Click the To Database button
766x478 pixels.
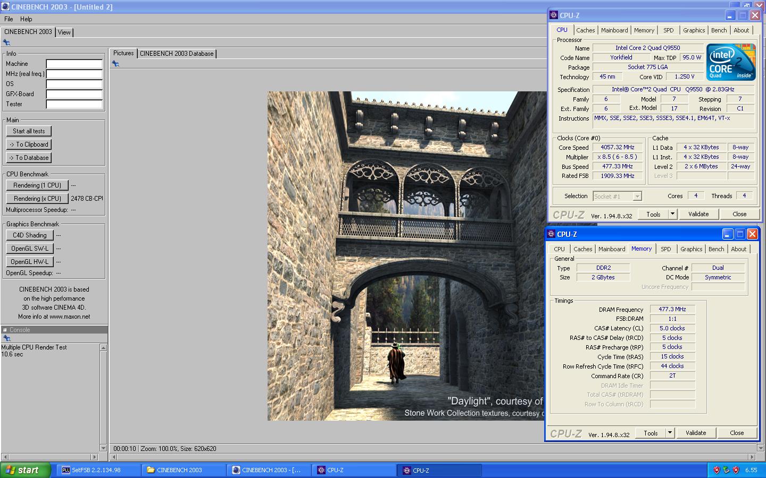click(x=29, y=158)
